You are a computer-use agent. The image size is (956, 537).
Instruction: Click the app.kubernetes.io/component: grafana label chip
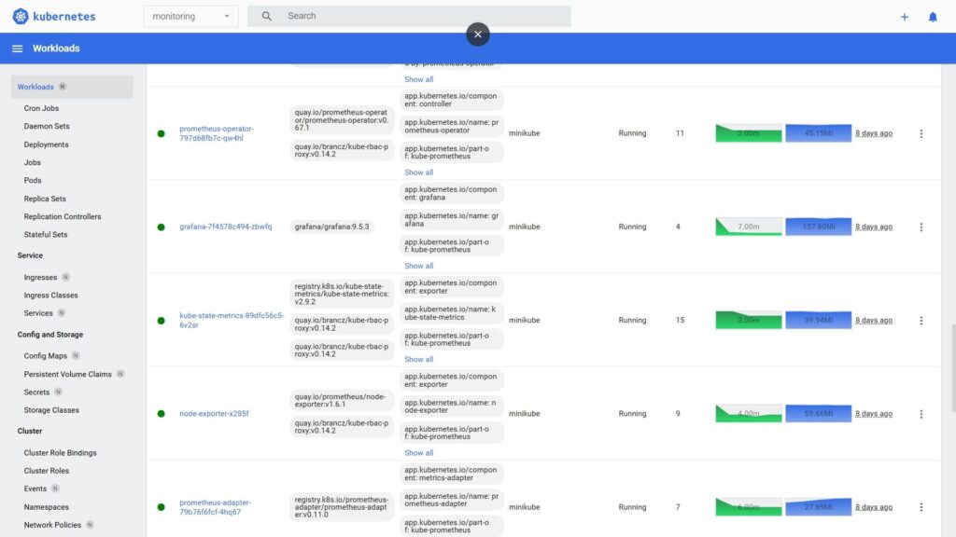click(451, 194)
